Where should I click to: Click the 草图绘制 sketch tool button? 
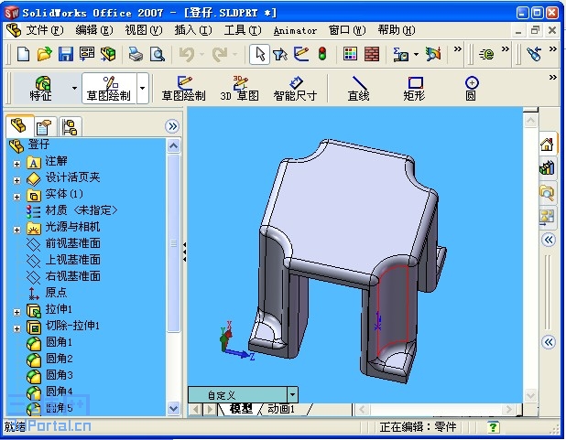[x=183, y=88]
